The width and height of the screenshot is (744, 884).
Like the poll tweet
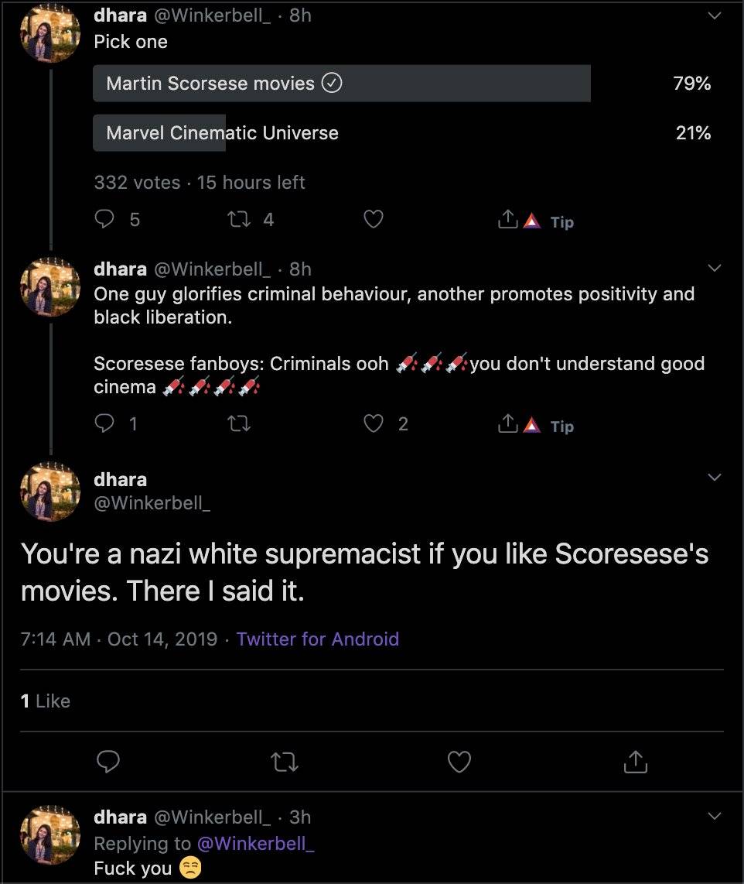tap(373, 219)
